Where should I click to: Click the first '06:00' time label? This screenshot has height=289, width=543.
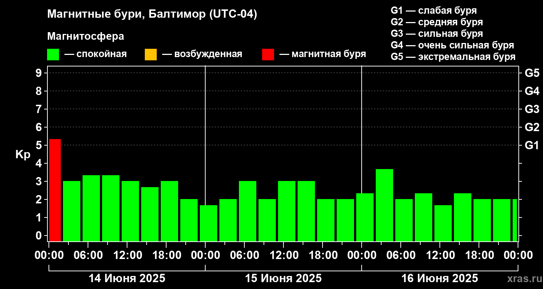[x=89, y=255]
